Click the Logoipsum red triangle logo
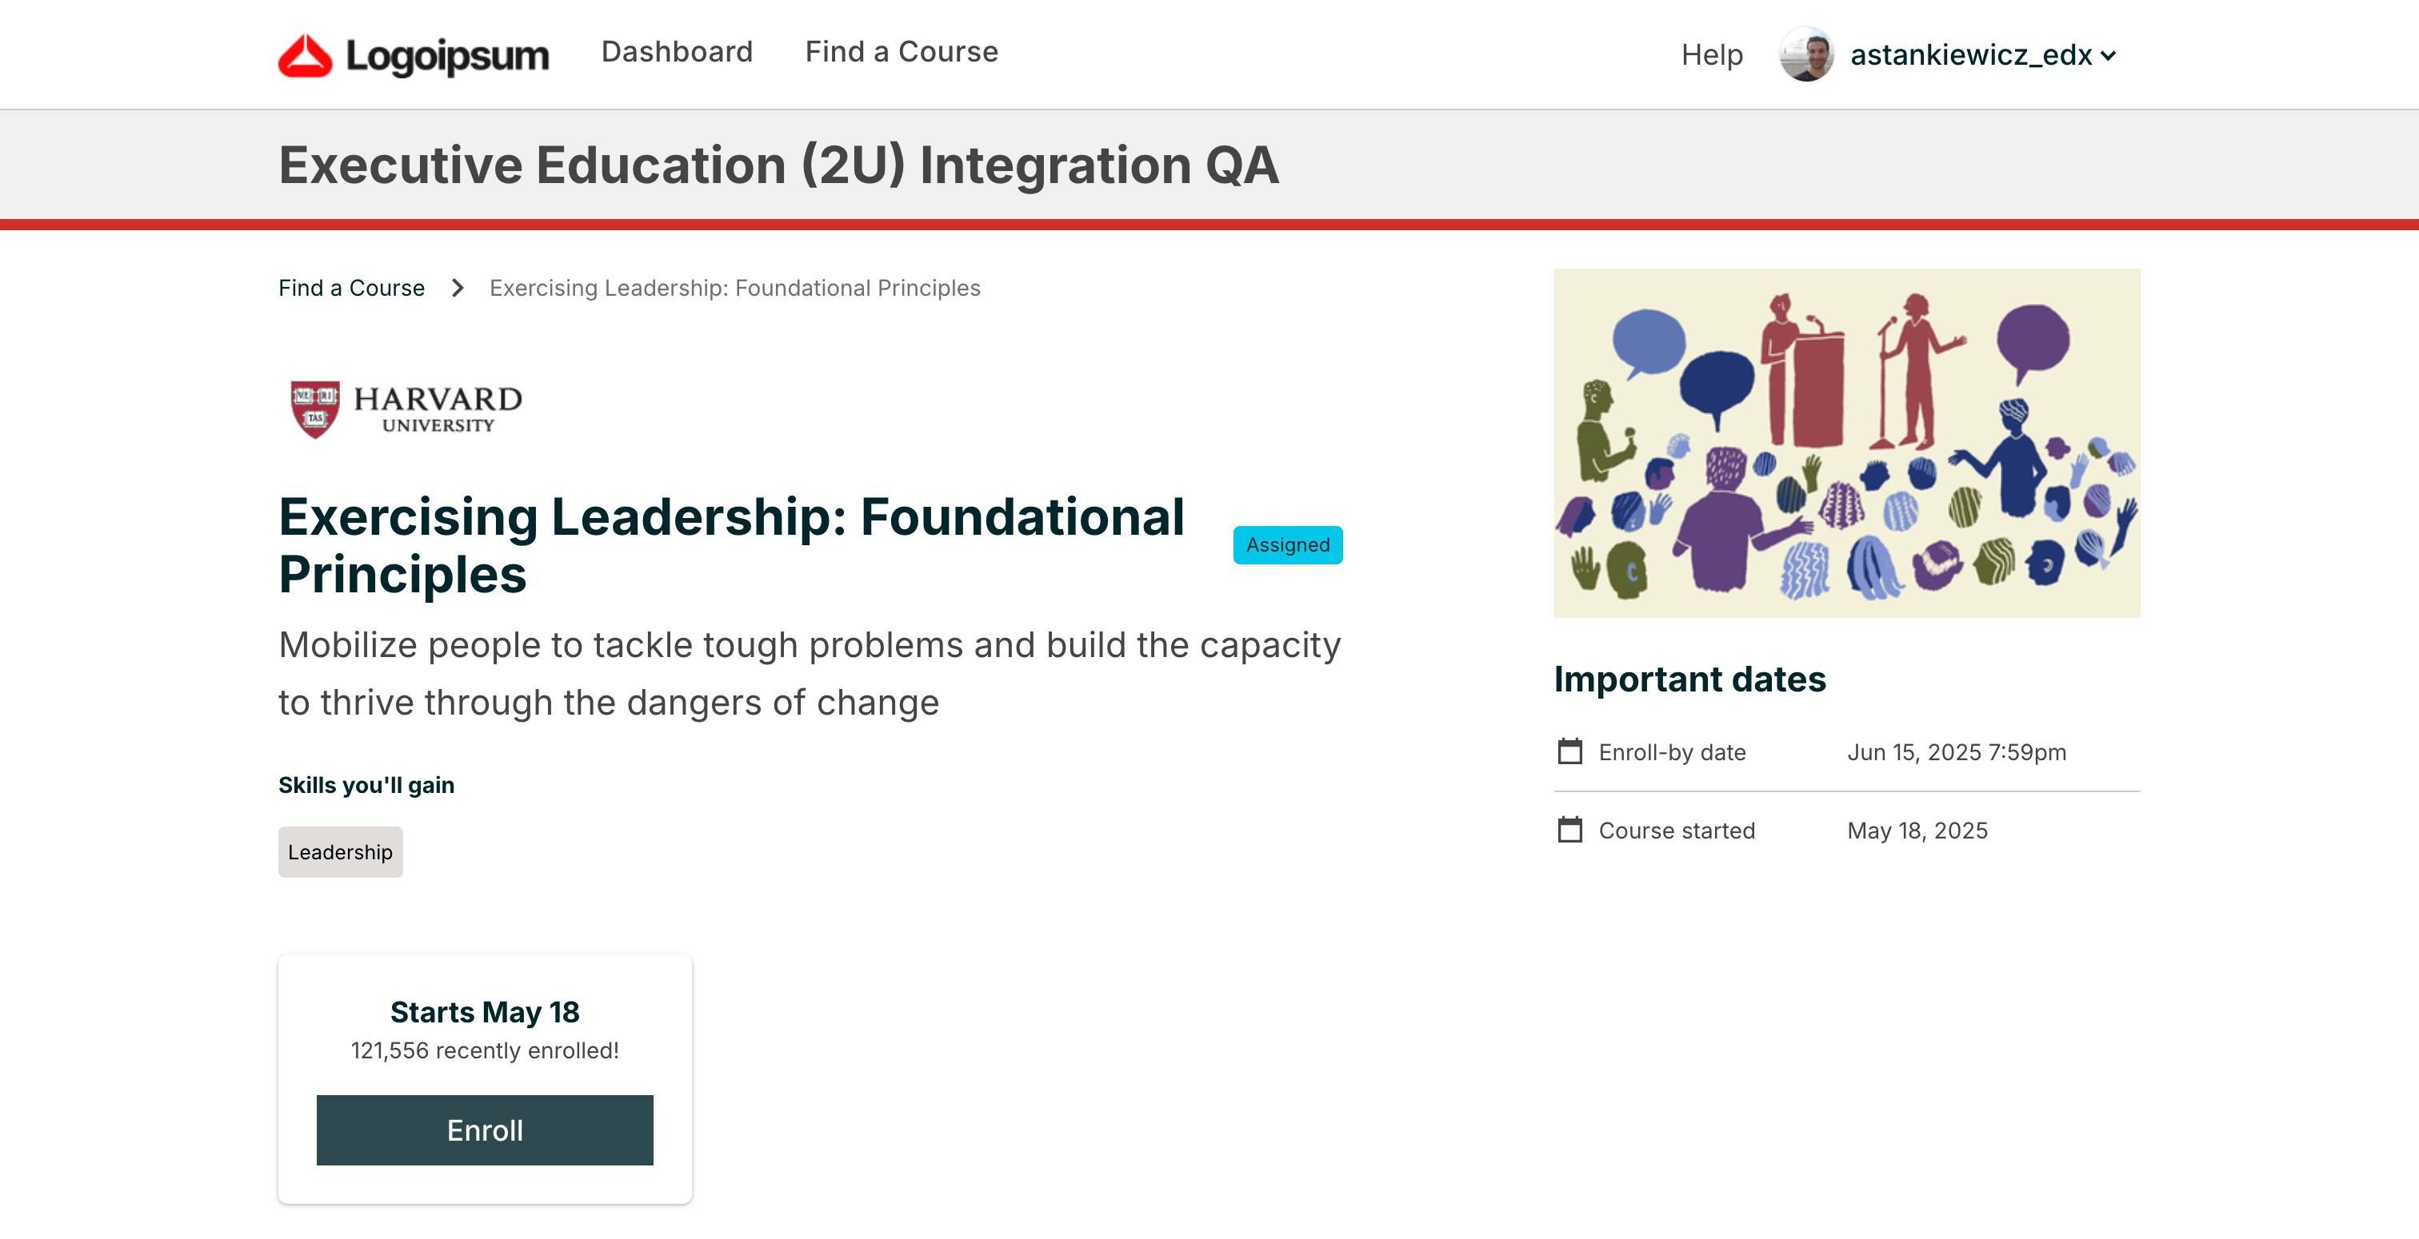The image size is (2419, 1239). pyautogui.click(x=306, y=55)
